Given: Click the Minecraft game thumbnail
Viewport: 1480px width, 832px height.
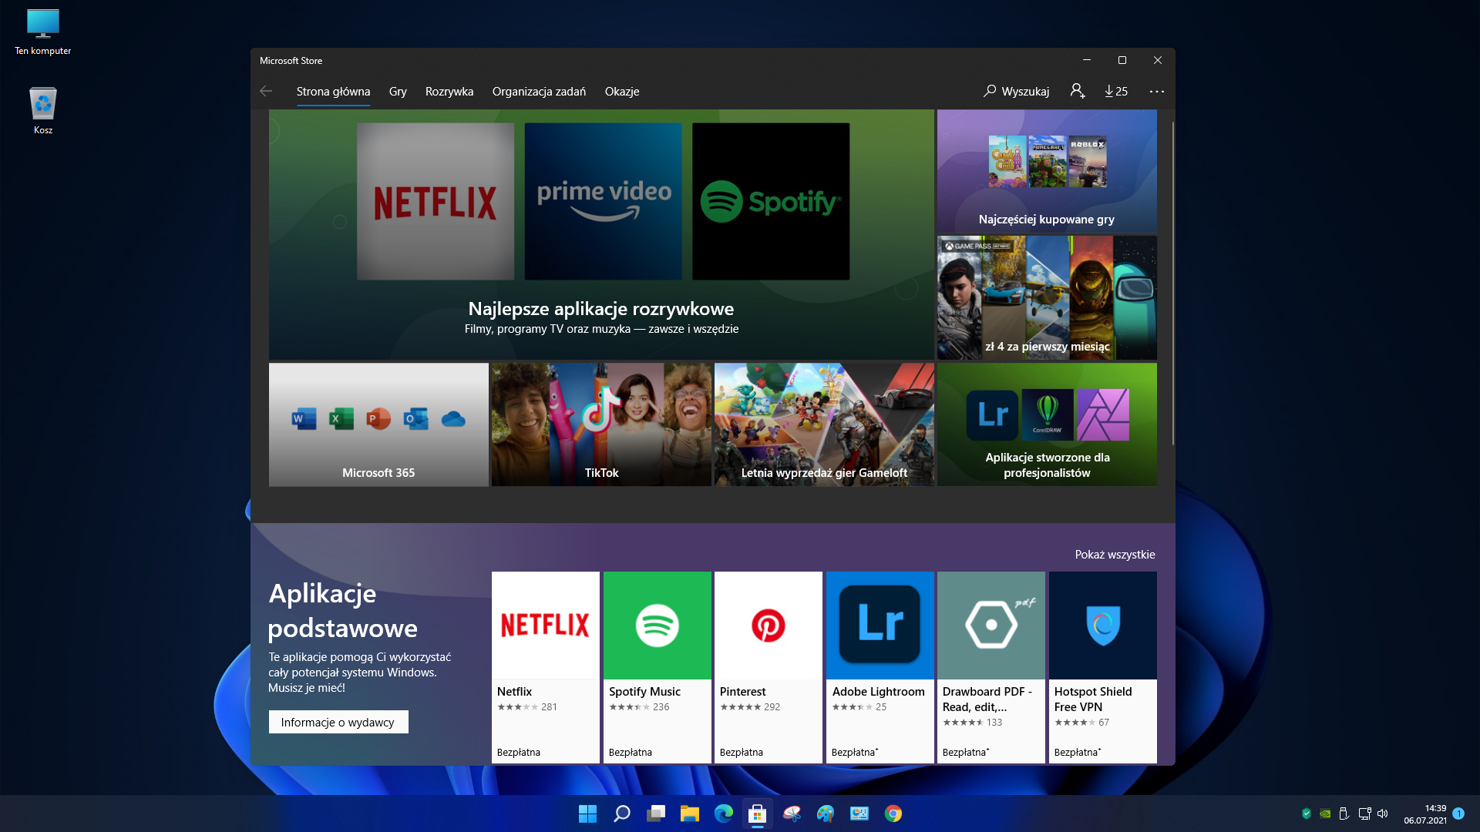Looking at the screenshot, I should [x=1048, y=162].
